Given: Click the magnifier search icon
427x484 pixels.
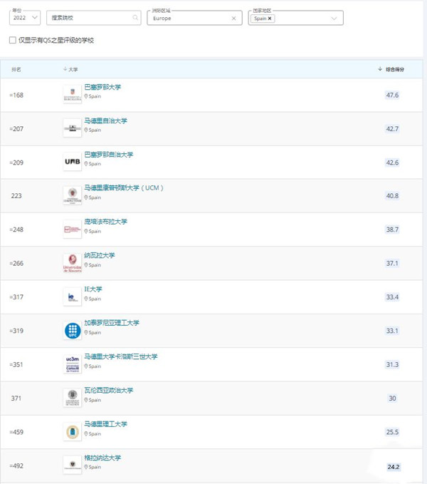Looking at the screenshot, I should click(135, 18).
